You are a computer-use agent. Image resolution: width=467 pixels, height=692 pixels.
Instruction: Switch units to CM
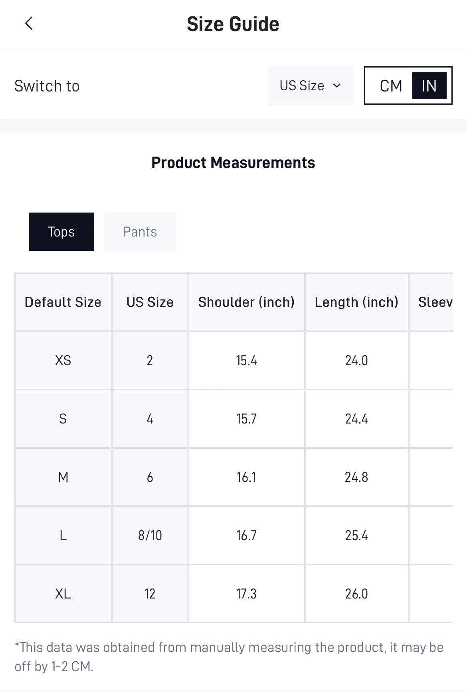point(391,86)
